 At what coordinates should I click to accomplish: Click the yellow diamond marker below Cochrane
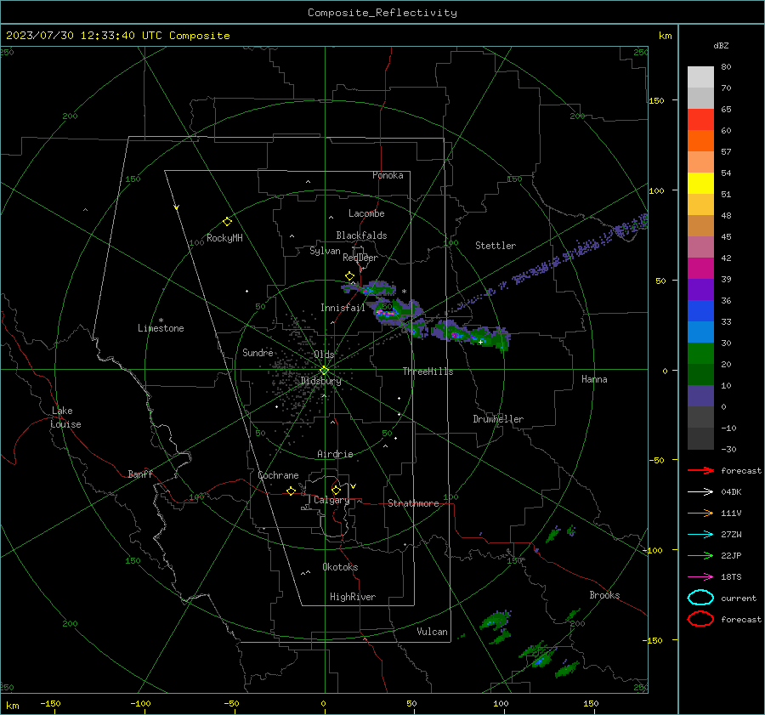pyautogui.click(x=292, y=491)
